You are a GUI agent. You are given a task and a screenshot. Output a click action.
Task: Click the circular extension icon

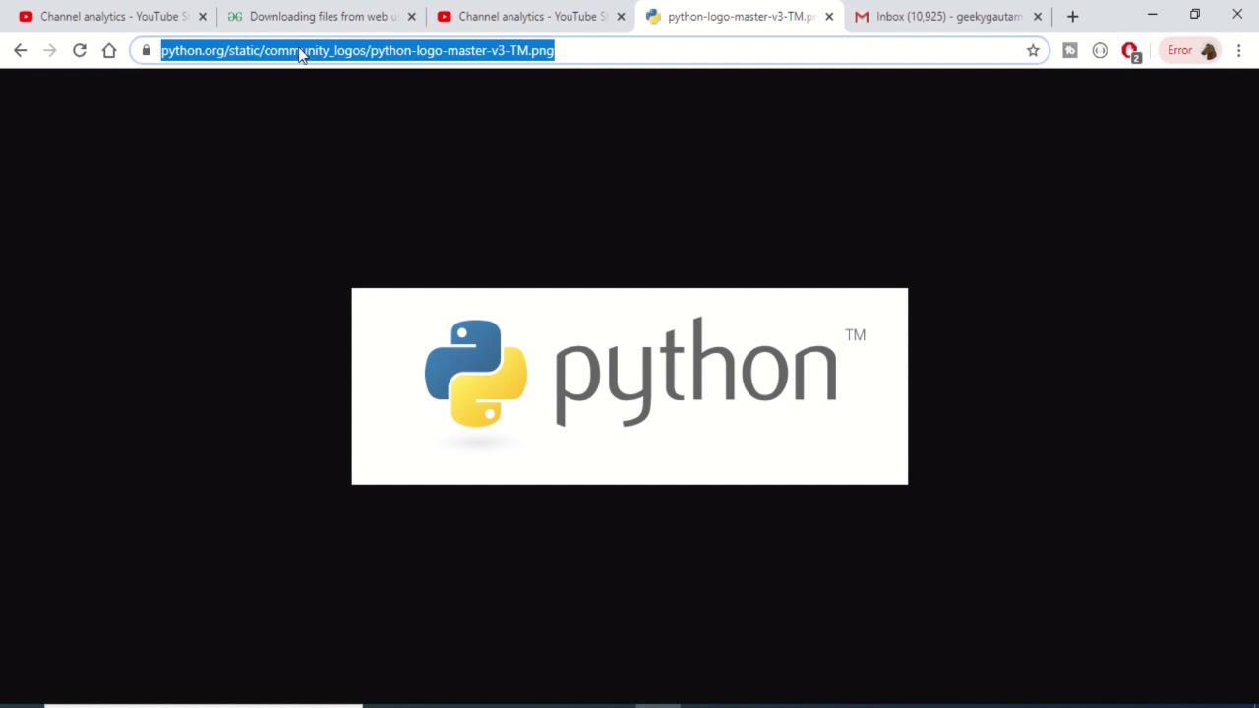click(x=1100, y=50)
